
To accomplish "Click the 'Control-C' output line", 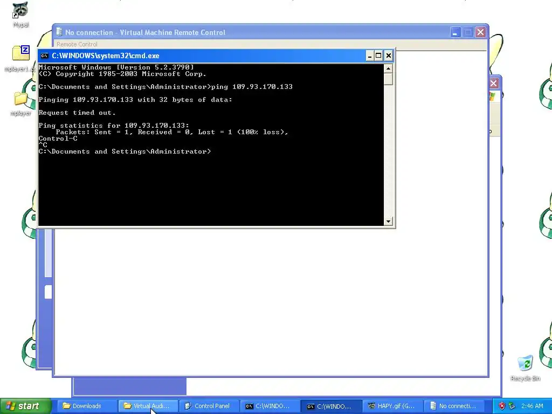I will pyautogui.click(x=58, y=139).
